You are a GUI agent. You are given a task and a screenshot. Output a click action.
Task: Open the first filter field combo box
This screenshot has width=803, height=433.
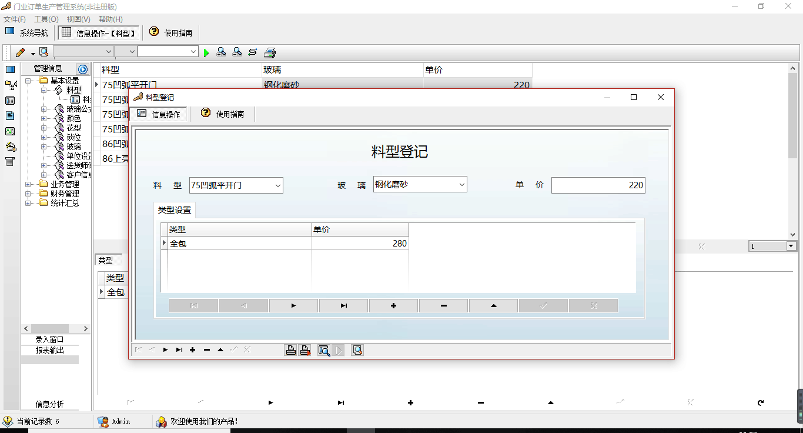click(x=83, y=52)
